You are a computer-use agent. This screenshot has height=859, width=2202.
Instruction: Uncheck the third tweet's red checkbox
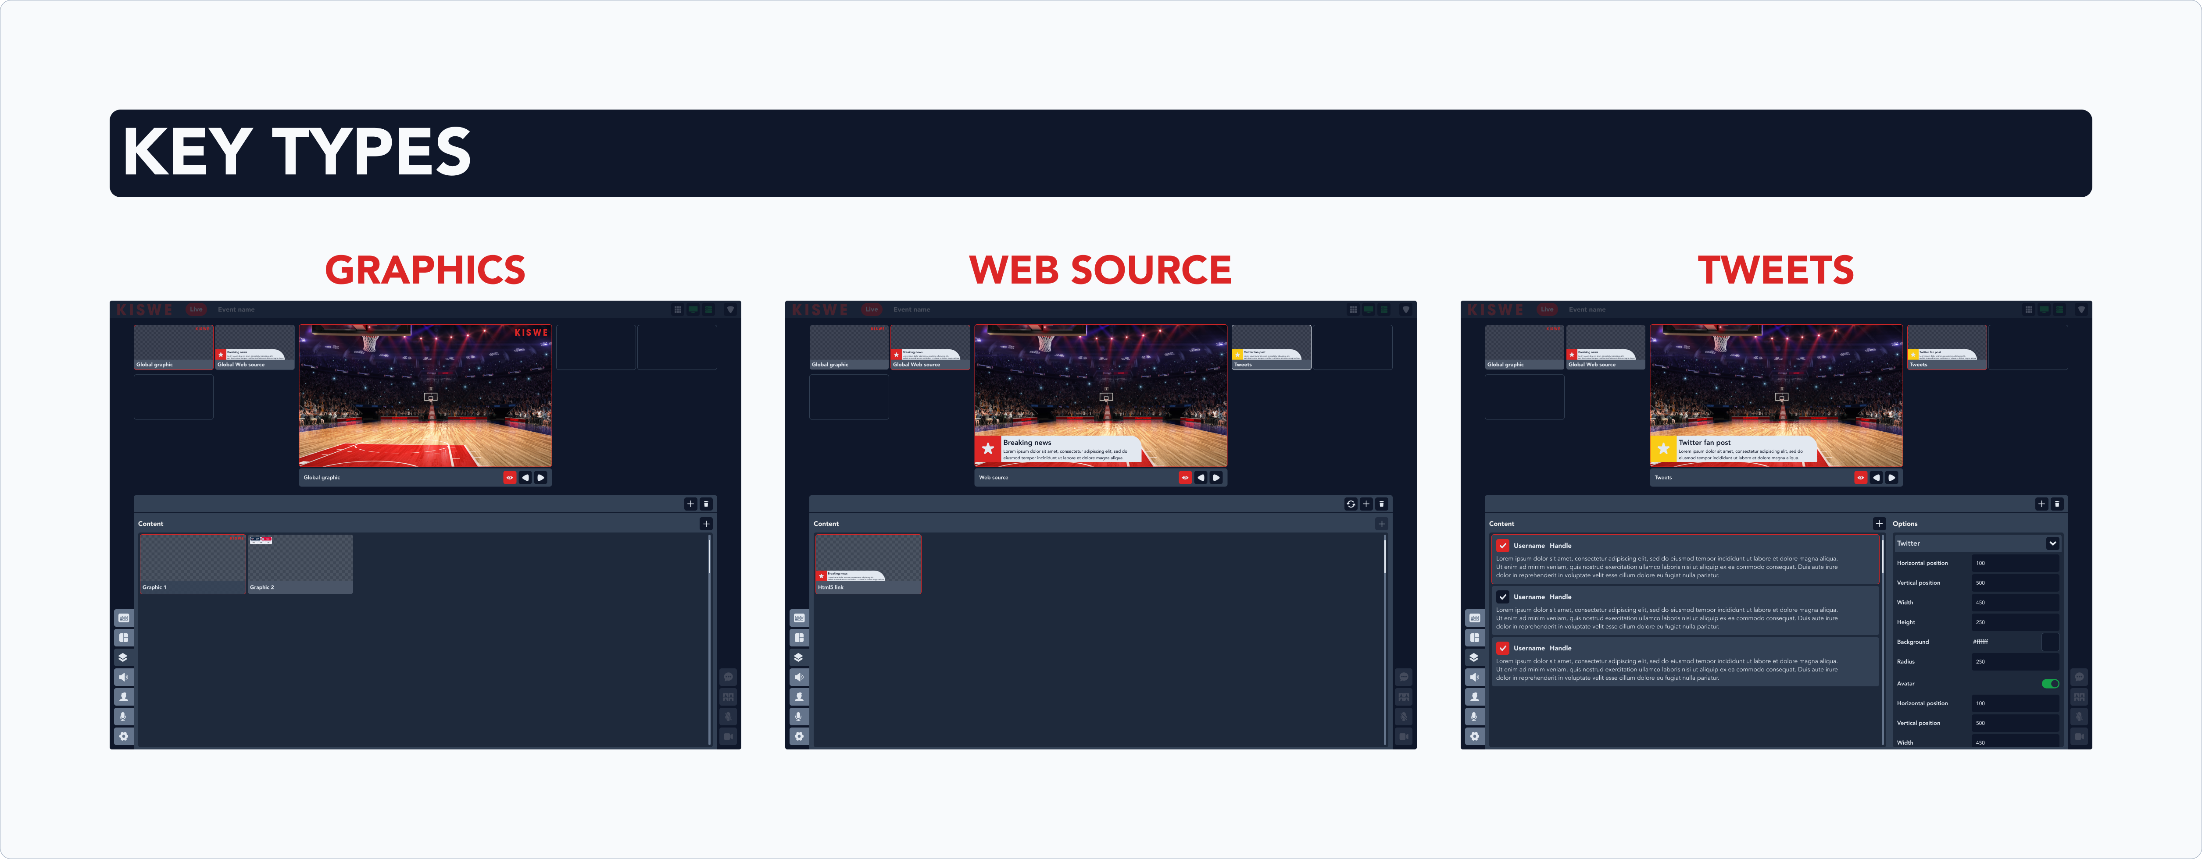tap(1503, 648)
